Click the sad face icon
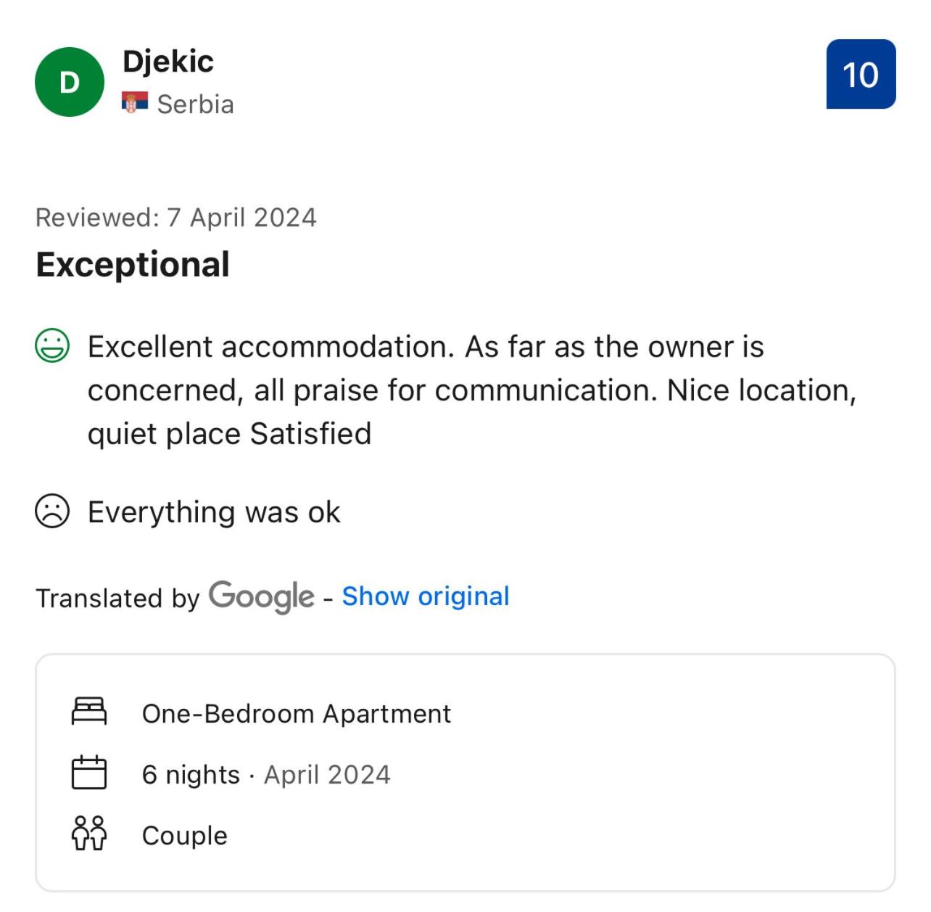This screenshot has height=912, width=931. tap(52, 512)
